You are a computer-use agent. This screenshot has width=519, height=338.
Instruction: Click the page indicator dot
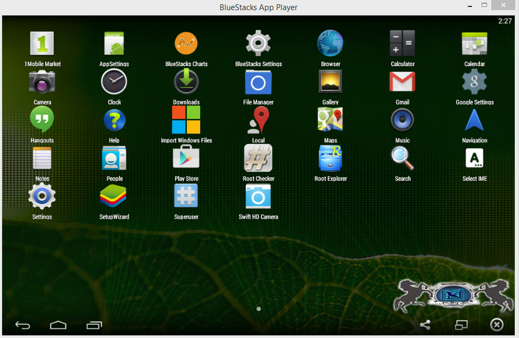pyautogui.click(x=258, y=309)
